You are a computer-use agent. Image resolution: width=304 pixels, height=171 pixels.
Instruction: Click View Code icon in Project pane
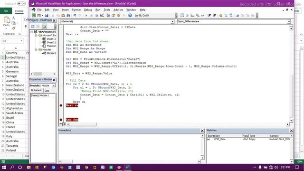(33, 26)
